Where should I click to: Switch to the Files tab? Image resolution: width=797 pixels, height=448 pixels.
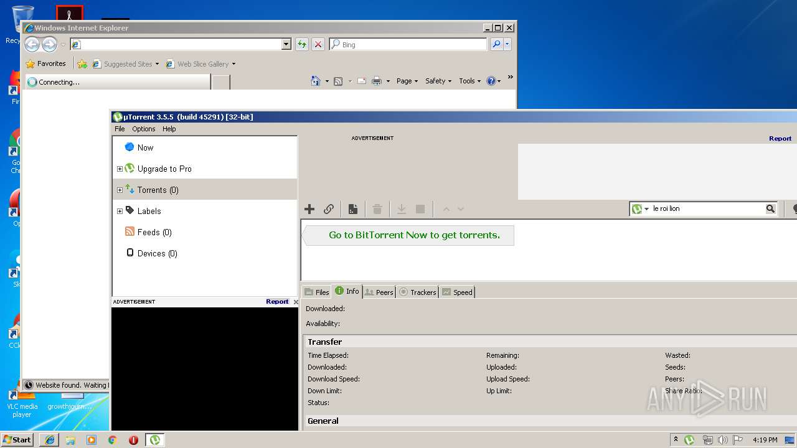click(316, 292)
